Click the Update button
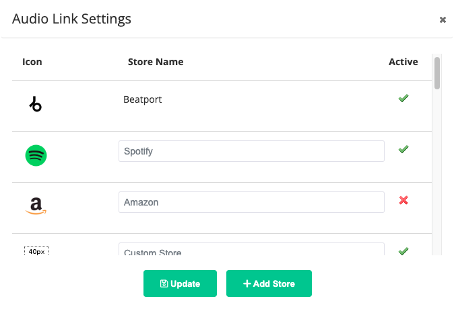 pyautogui.click(x=180, y=283)
